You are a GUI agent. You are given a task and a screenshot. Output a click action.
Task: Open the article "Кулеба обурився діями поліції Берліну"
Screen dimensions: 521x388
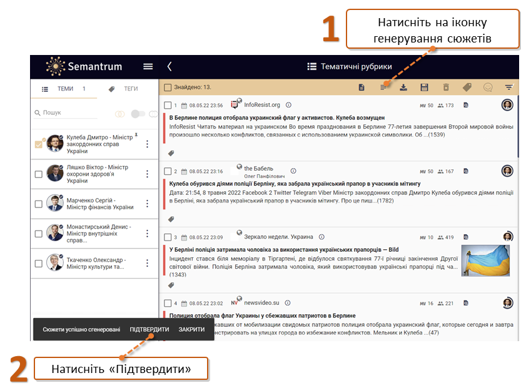coord(295,184)
